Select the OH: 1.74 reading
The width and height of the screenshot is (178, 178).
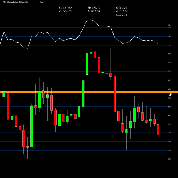coord(122,11)
